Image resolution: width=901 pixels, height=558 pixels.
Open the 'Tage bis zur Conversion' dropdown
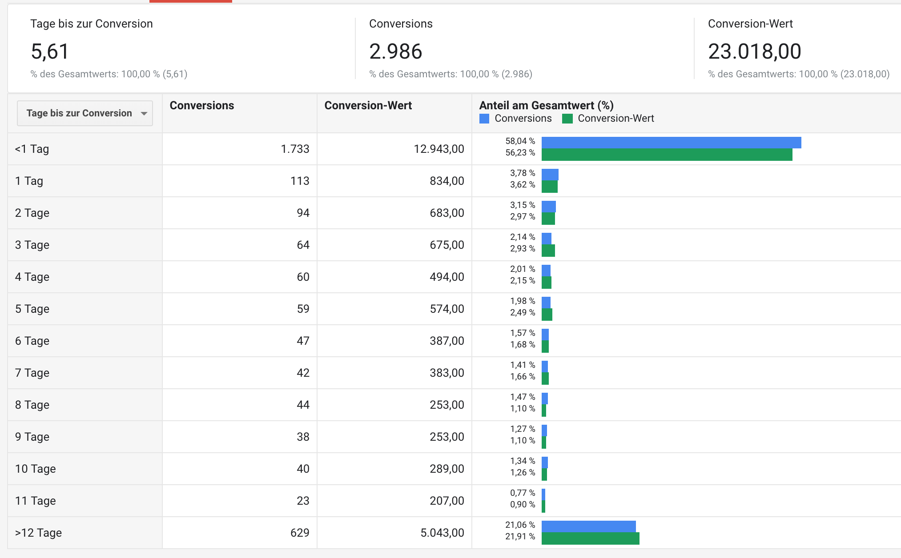[x=84, y=113]
